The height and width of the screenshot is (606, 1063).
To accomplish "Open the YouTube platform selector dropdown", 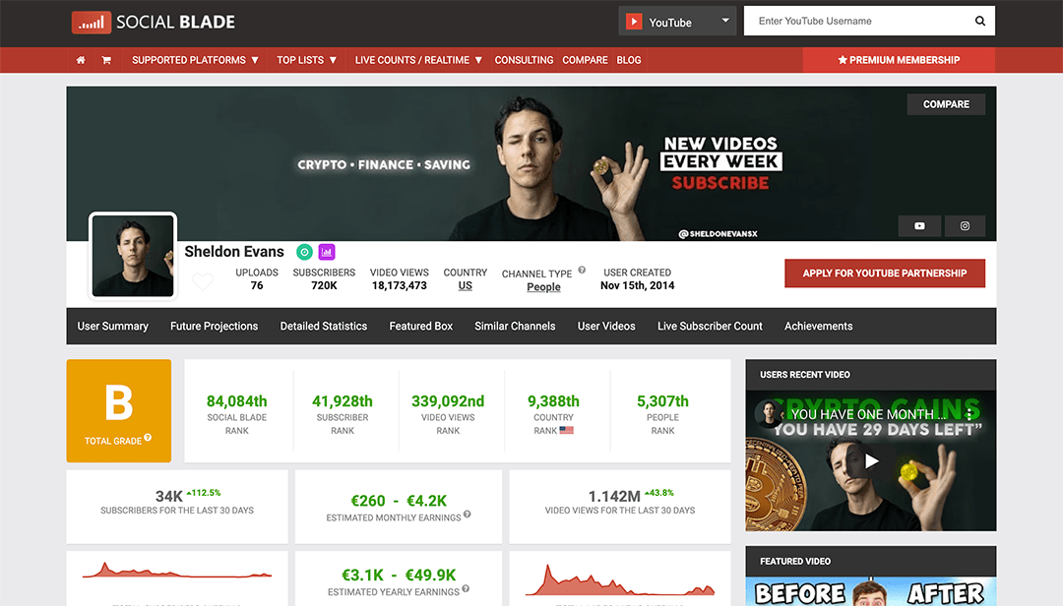I will 677,20.
